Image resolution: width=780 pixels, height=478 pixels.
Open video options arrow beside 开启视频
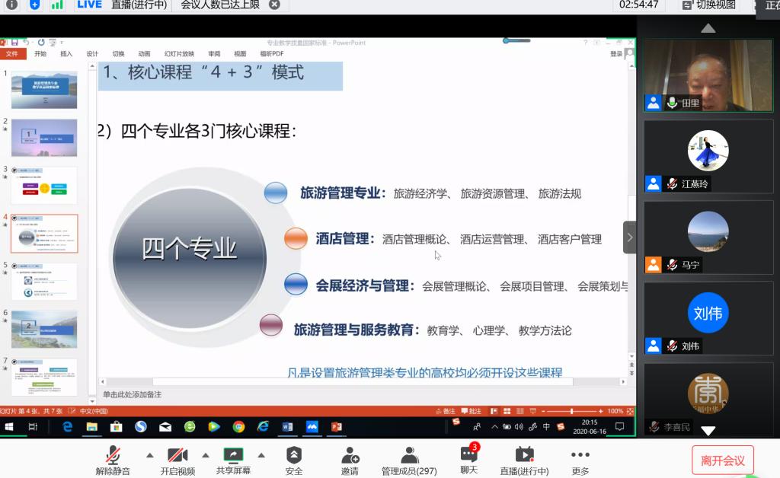(206, 455)
